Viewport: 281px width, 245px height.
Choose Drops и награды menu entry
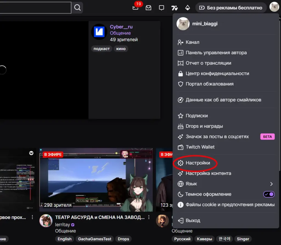tap(204, 126)
